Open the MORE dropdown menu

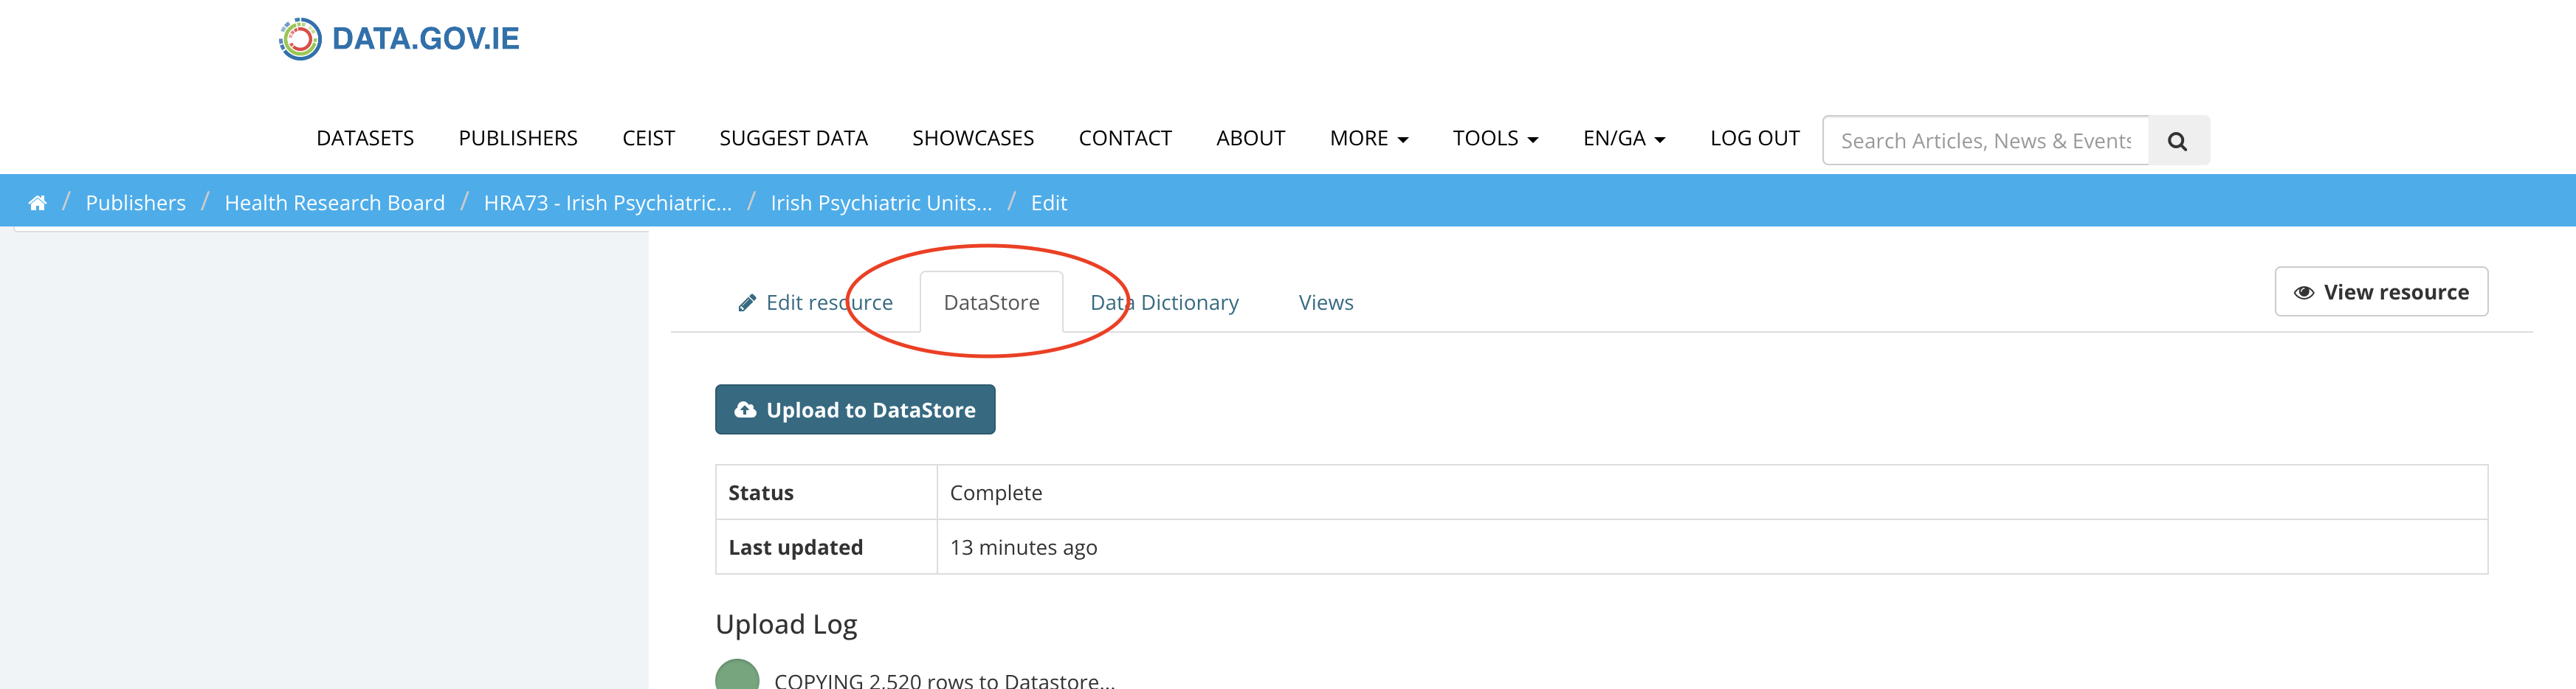[1368, 139]
